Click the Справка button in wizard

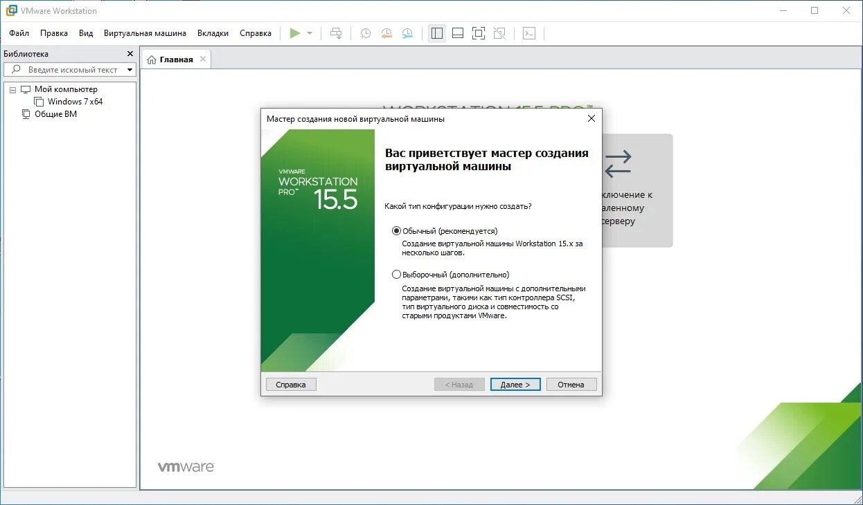(291, 385)
